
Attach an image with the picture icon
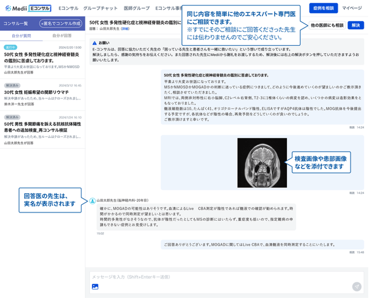(x=95, y=287)
